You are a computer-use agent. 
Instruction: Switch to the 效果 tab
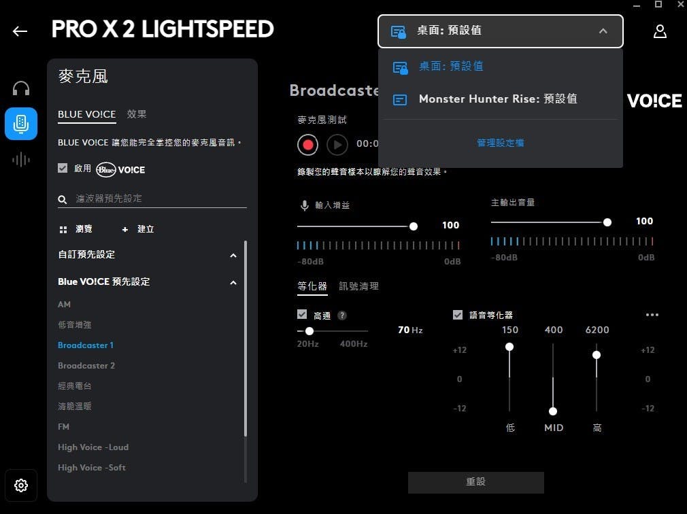[x=137, y=114]
